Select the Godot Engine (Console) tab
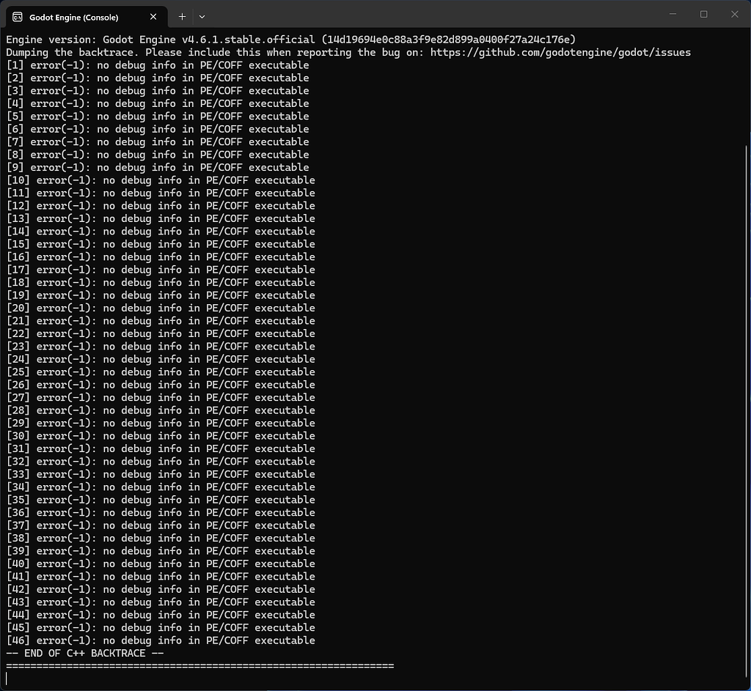Image resolution: width=751 pixels, height=691 pixels. 87,17
